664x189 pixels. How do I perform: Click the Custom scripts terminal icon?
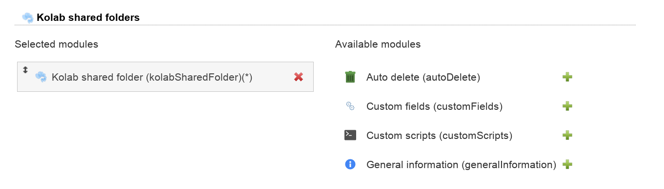click(x=350, y=135)
